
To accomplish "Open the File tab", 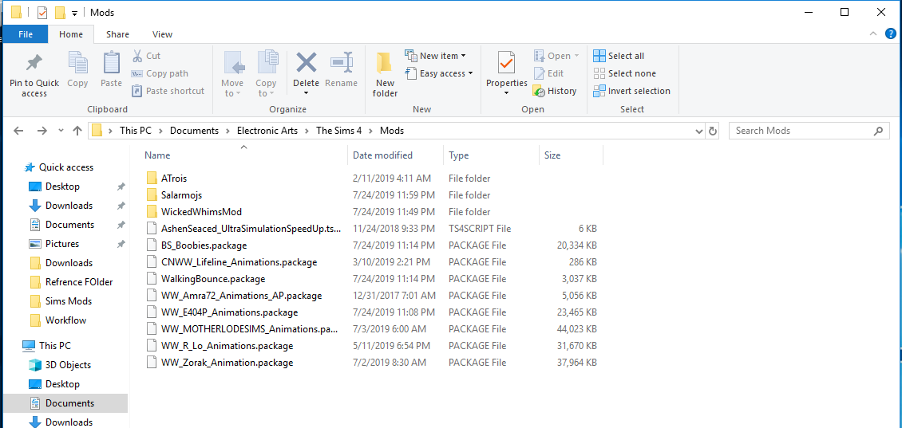I will coord(26,34).
